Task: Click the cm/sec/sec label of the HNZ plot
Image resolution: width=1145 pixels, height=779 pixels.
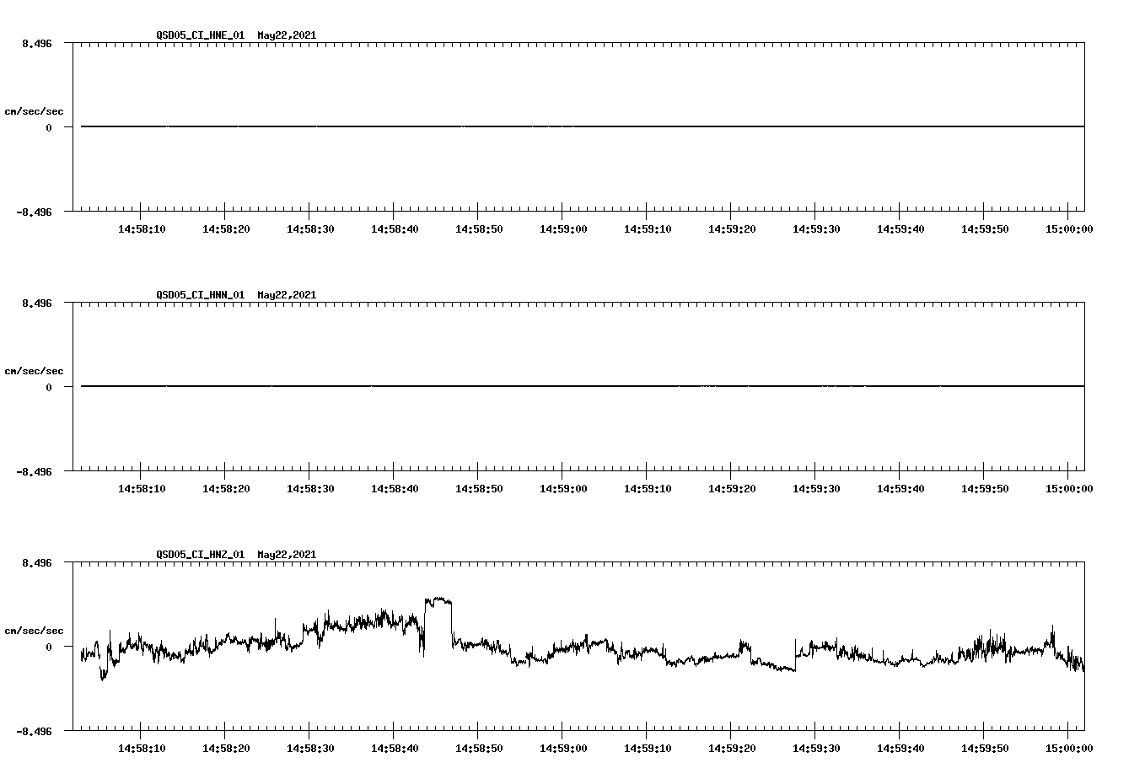Action: click(35, 629)
